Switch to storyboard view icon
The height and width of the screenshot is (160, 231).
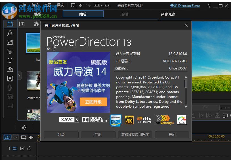click(x=15, y=138)
